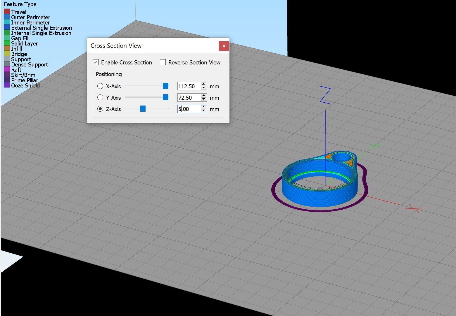The height and width of the screenshot is (316, 456).
Task: Toggle the Enable Cross Section checkbox
Action: point(96,62)
